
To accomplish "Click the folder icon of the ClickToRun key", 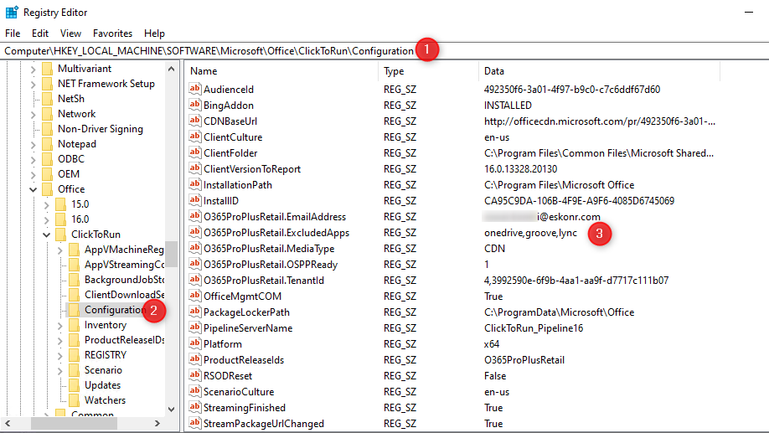I will coord(61,235).
